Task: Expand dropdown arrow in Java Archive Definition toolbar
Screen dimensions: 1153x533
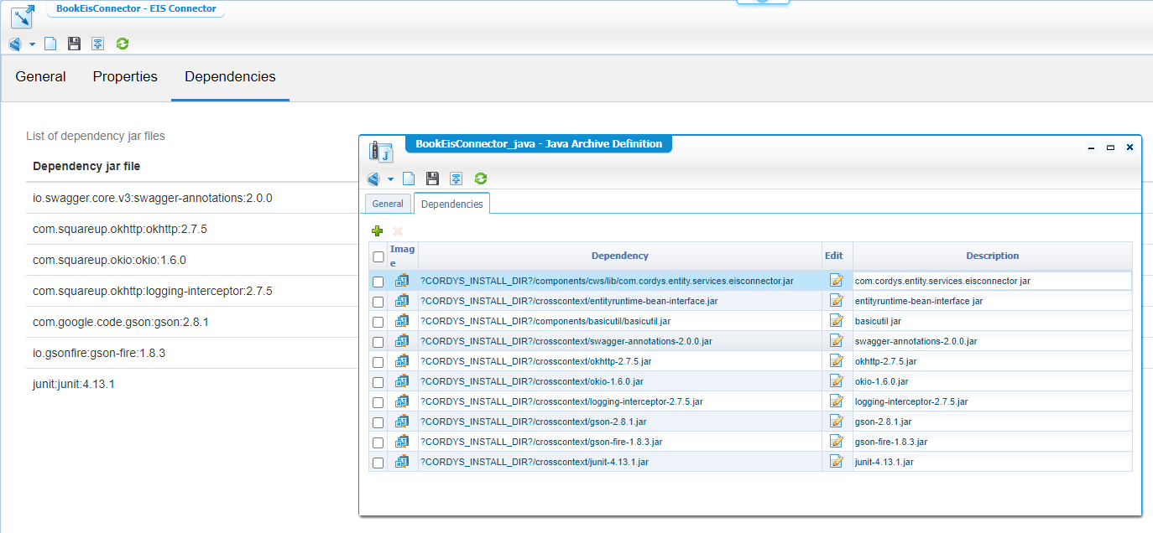Action: tap(390, 179)
